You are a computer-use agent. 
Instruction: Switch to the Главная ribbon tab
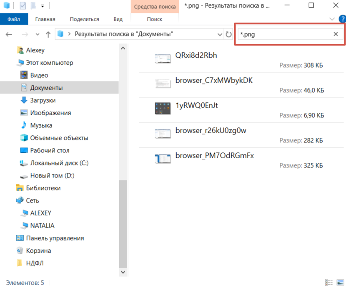pyautogui.click(x=45, y=19)
